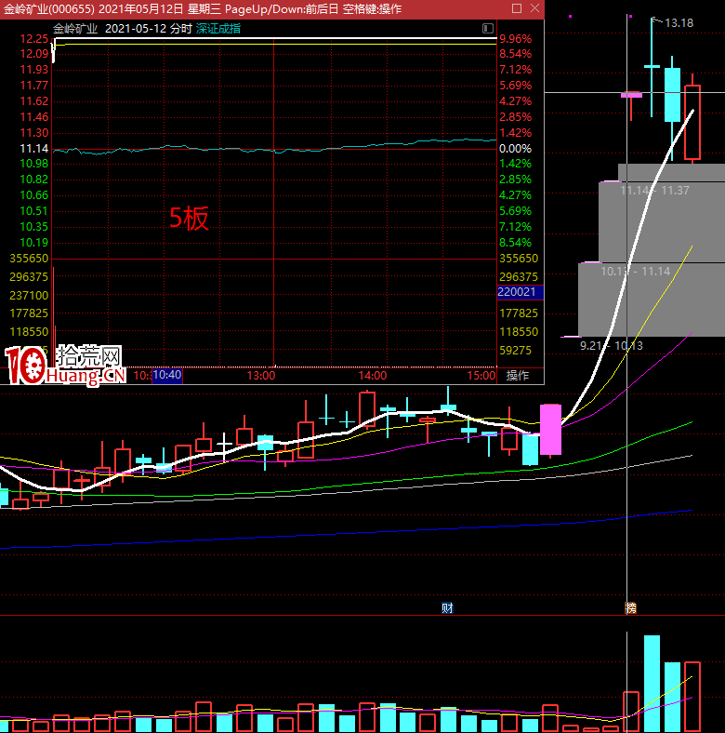
Task: Click the 榜 marker on the crosshair line
Action: tap(630, 607)
